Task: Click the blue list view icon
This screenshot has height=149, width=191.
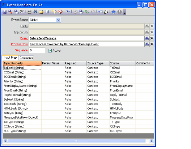Action: (x=47, y=12)
